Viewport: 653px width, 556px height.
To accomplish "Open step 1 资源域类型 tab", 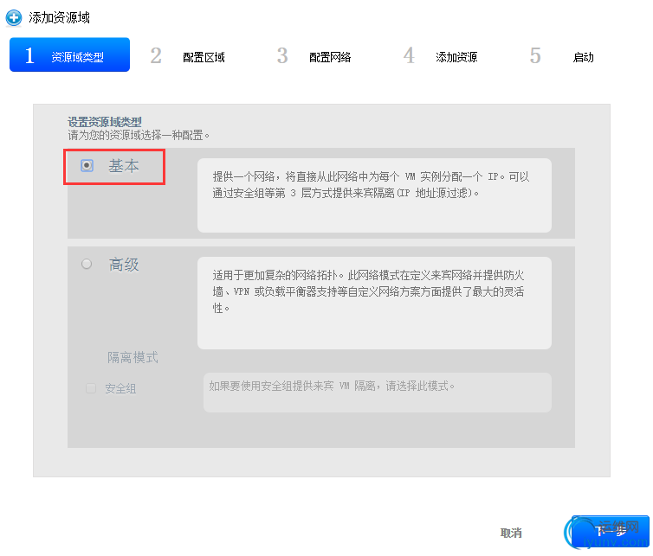I will point(69,54).
